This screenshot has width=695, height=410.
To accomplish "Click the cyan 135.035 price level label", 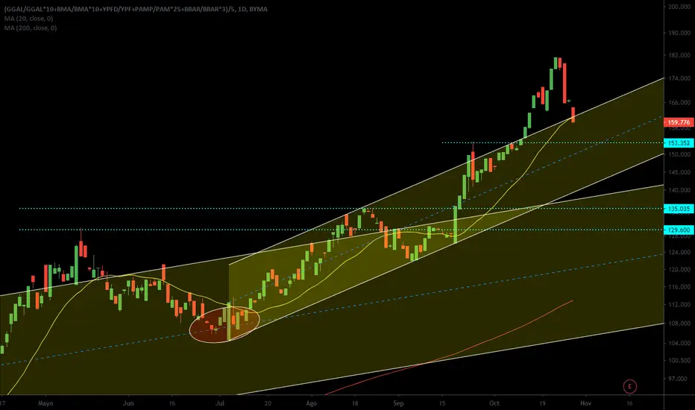I will click(x=679, y=208).
